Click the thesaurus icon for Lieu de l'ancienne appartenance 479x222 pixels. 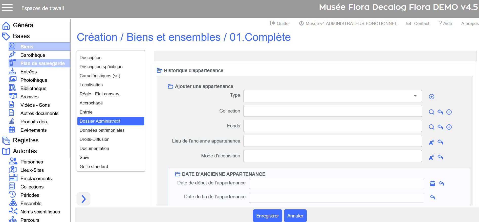coord(431,142)
